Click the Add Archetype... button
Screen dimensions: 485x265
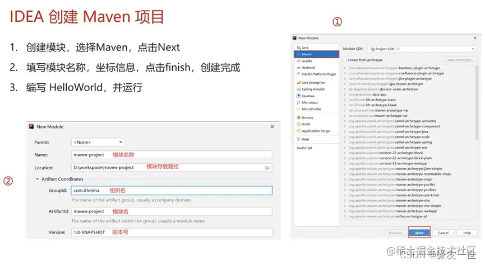point(460,60)
